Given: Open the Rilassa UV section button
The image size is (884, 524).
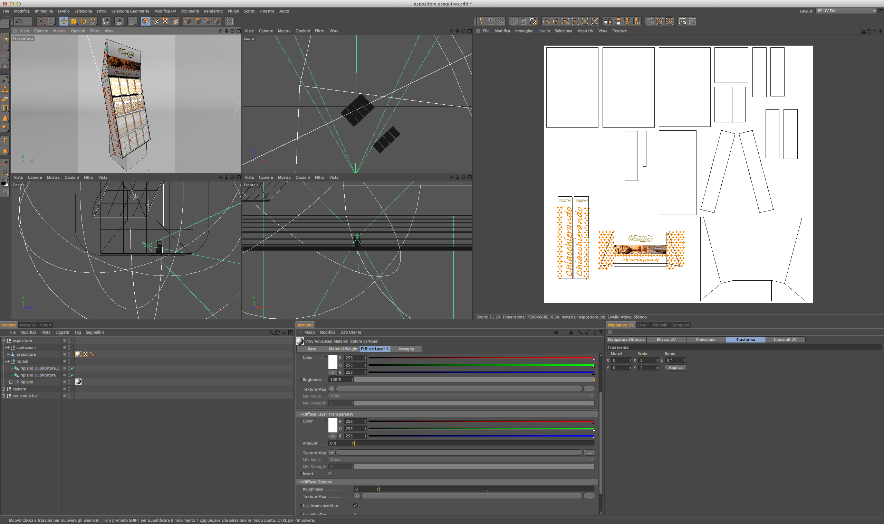Looking at the screenshot, I should point(666,339).
